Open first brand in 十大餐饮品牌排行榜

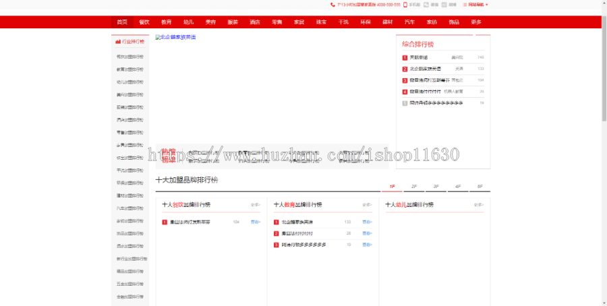[x=190, y=222]
